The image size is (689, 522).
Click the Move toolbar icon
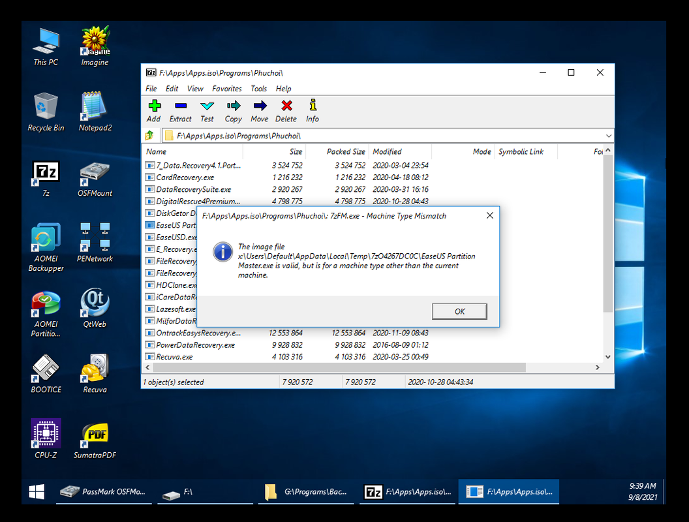pos(260,111)
